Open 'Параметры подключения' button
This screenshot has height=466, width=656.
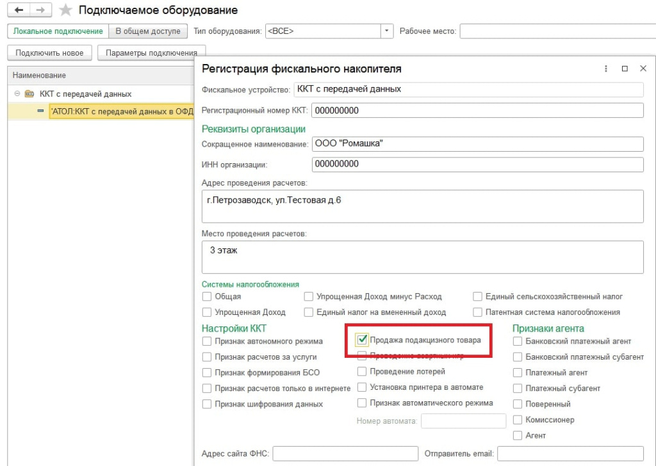pyautogui.click(x=151, y=52)
